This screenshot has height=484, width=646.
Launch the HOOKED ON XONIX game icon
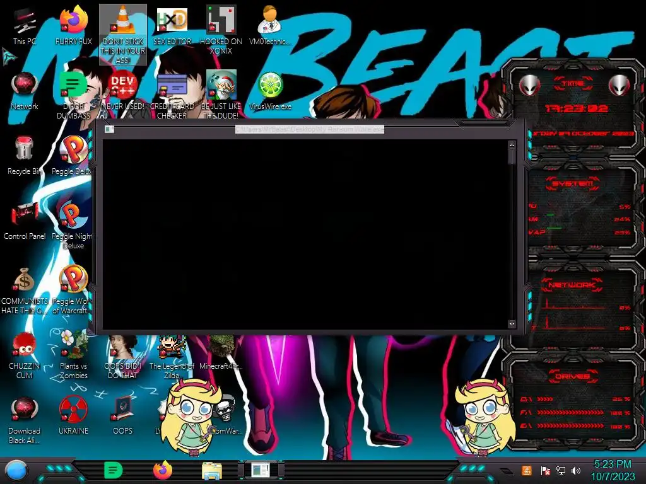coord(221,30)
